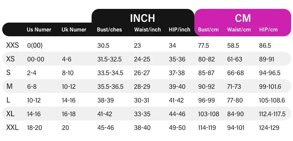Click the HIP/cm column header
The width and height of the screenshot is (293, 141).
point(268,30)
